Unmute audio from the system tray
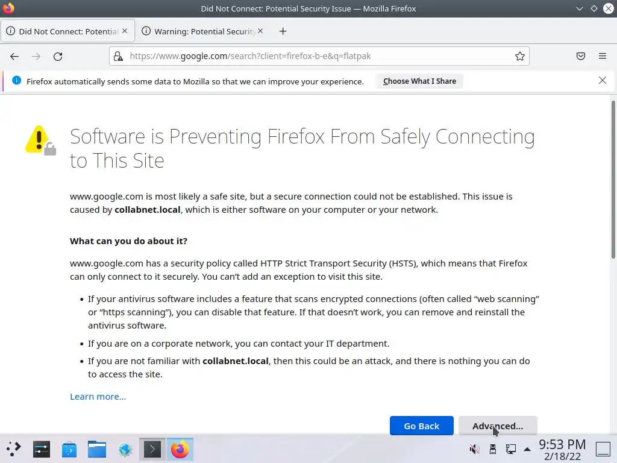This screenshot has width=617, height=463. point(475,449)
